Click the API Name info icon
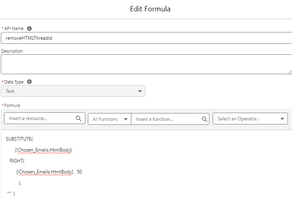The height and width of the screenshot is (199, 292). pos(29,28)
